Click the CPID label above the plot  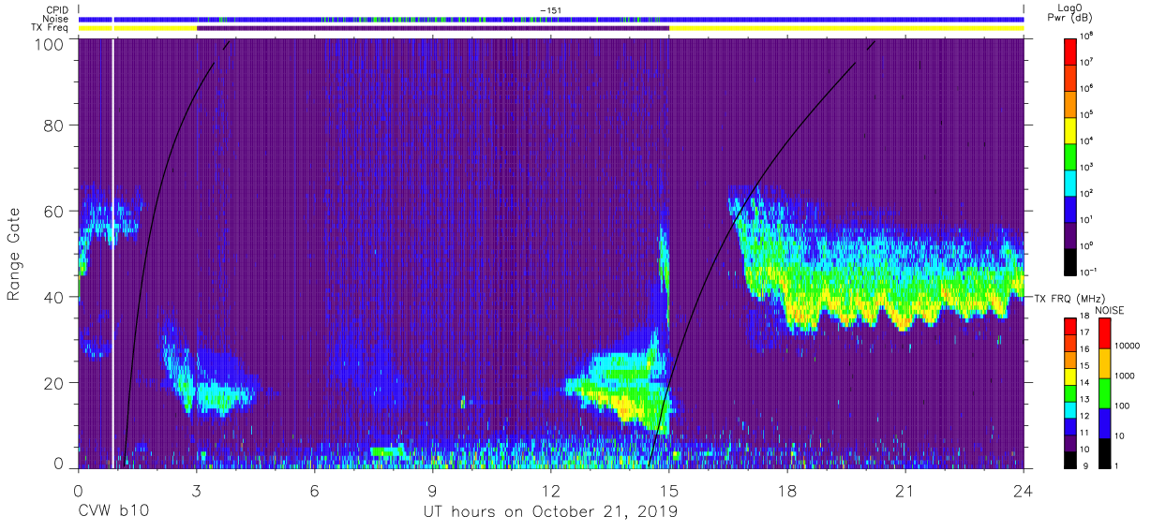pyautogui.click(x=58, y=10)
